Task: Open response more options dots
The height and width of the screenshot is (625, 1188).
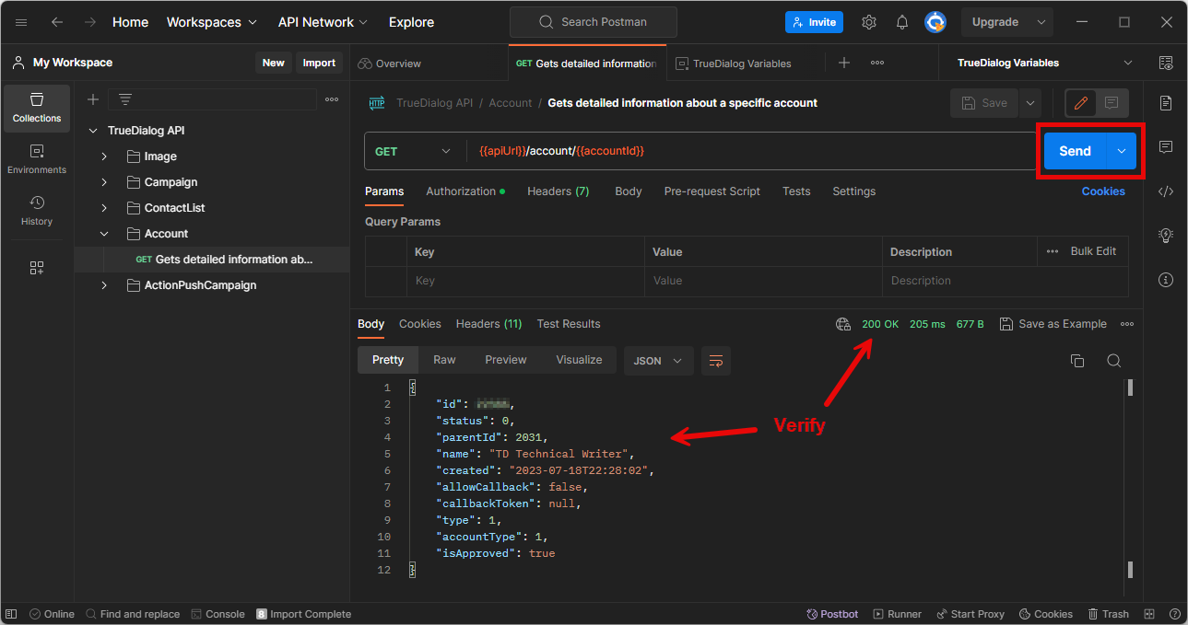Action: point(1127,324)
